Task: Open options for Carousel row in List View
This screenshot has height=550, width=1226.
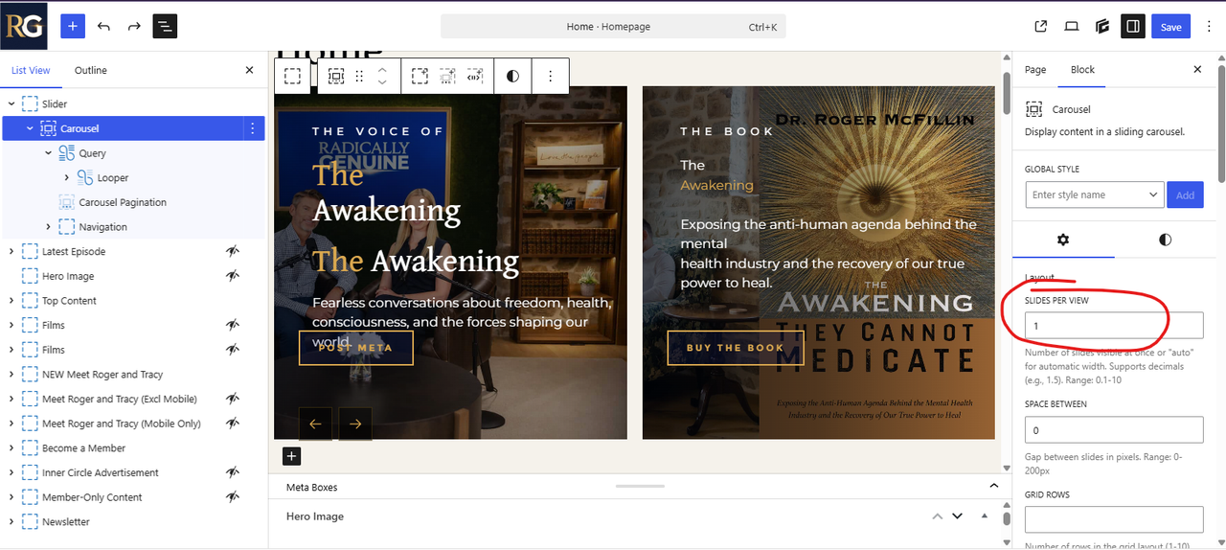Action: click(x=253, y=128)
